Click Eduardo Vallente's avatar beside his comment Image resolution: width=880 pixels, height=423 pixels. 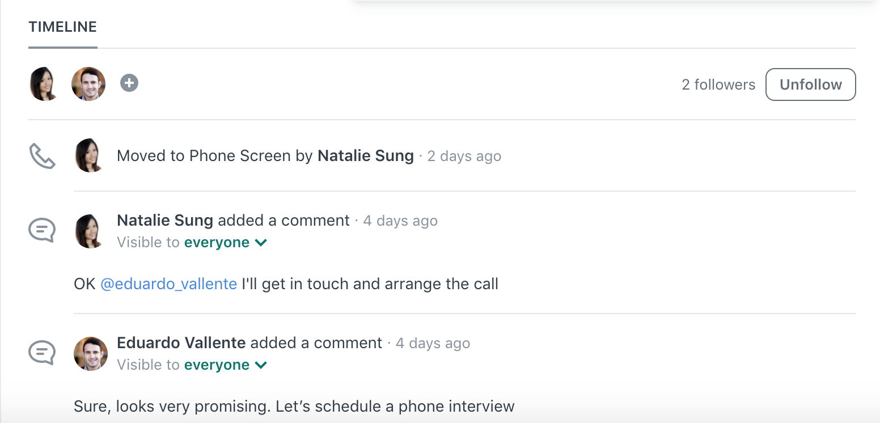click(91, 354)
